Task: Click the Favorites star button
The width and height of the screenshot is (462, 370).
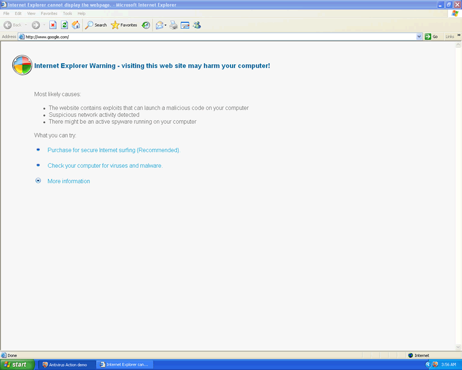Action: pos(124,25)
